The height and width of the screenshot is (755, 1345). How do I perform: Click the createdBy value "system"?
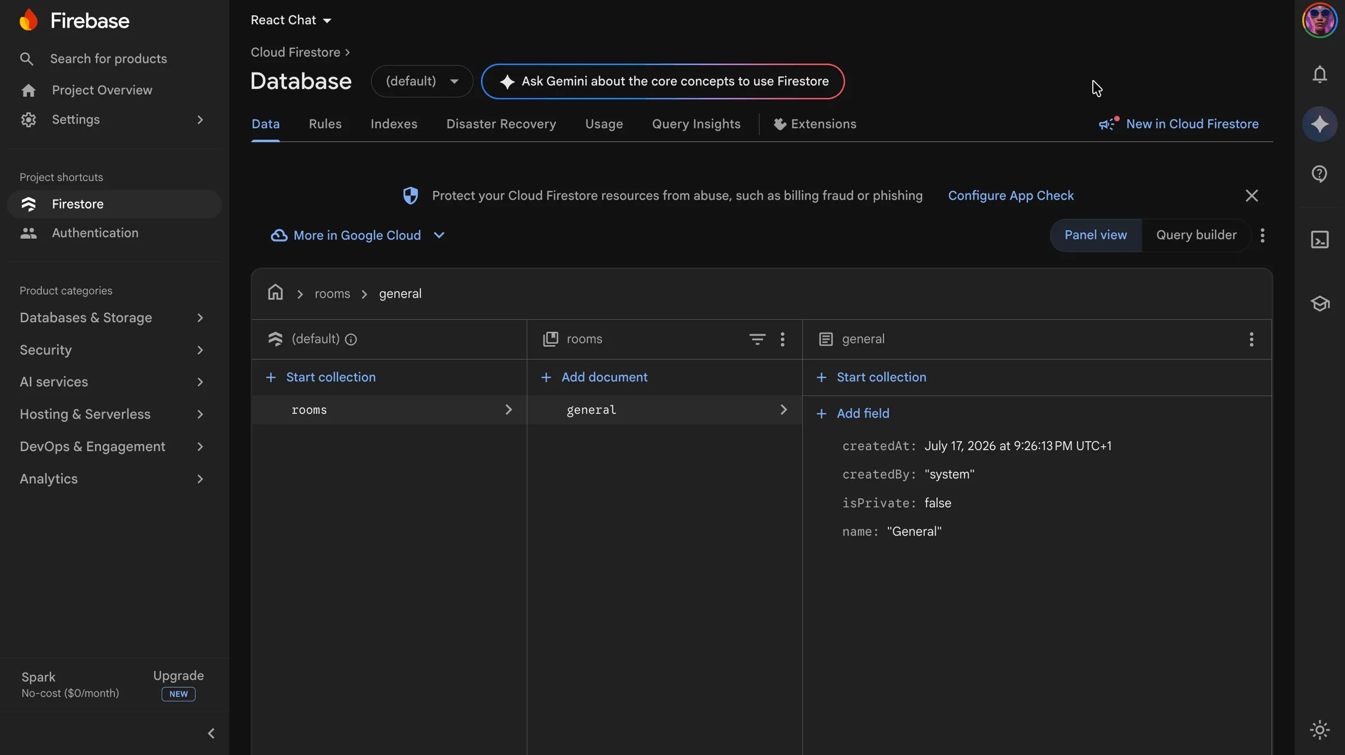(949, 475)
